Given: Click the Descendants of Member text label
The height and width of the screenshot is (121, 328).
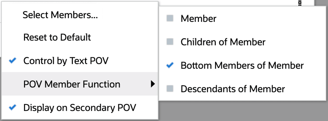Looking at the screenshot, I should pyautogui.click(x=233, y=89).
